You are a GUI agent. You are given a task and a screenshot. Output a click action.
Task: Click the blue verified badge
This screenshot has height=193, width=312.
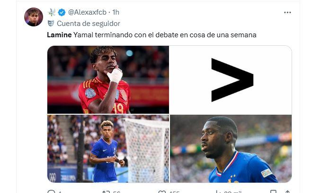(x=62, y=12)
